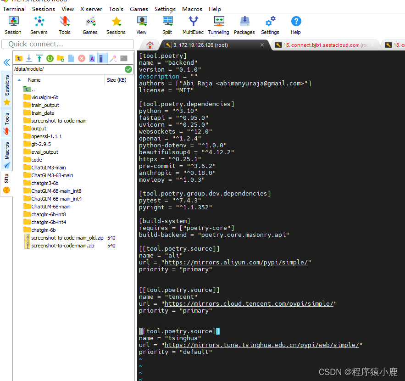Sort files by Size (KB) column header
405x381 pixels.
coord(118,80)
